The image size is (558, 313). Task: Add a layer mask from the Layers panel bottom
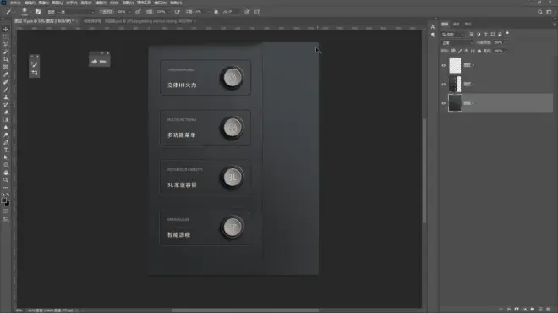(x=517, y=309)
